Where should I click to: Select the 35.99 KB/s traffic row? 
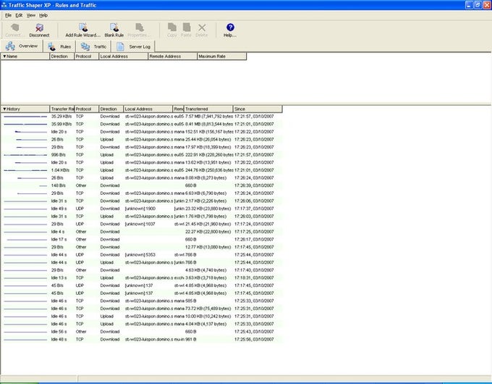pyautogui.click(x=142, y=124)
